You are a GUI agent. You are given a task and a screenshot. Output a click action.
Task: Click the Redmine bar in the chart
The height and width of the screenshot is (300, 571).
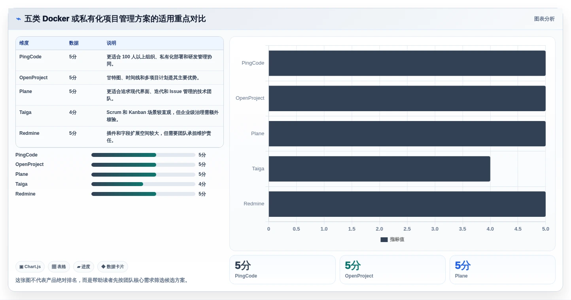pos(407,204)
